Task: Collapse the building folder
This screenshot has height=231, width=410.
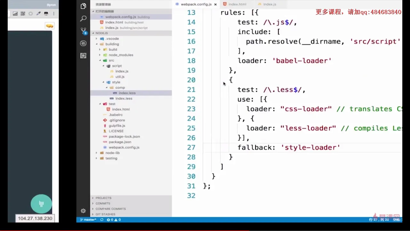Action: click(x=131, y=44)
